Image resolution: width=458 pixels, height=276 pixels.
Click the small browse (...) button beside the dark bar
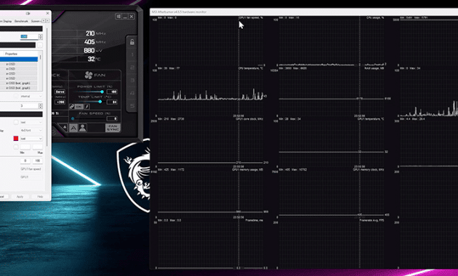tap(40, 45)
